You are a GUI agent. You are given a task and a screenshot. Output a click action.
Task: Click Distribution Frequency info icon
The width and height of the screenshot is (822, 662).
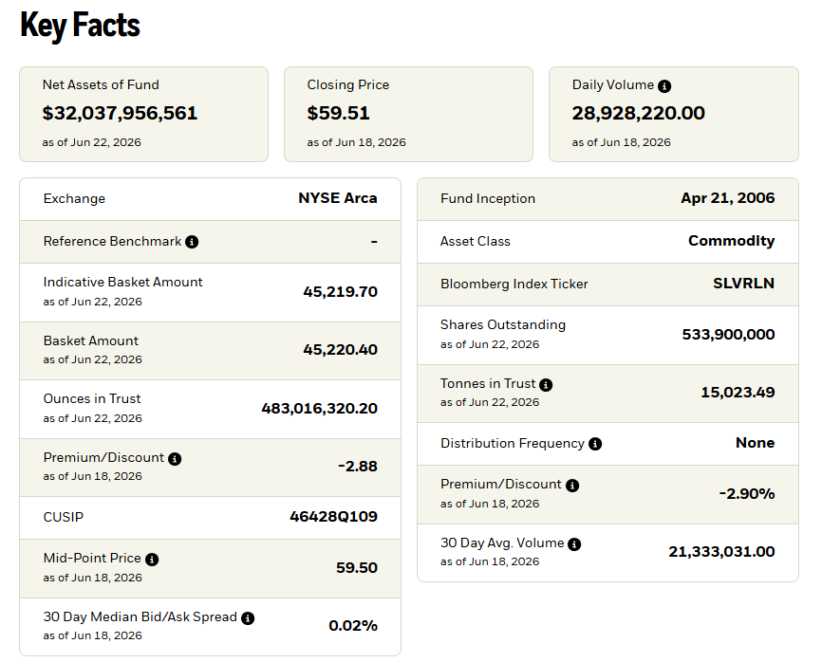coord(595,444)
